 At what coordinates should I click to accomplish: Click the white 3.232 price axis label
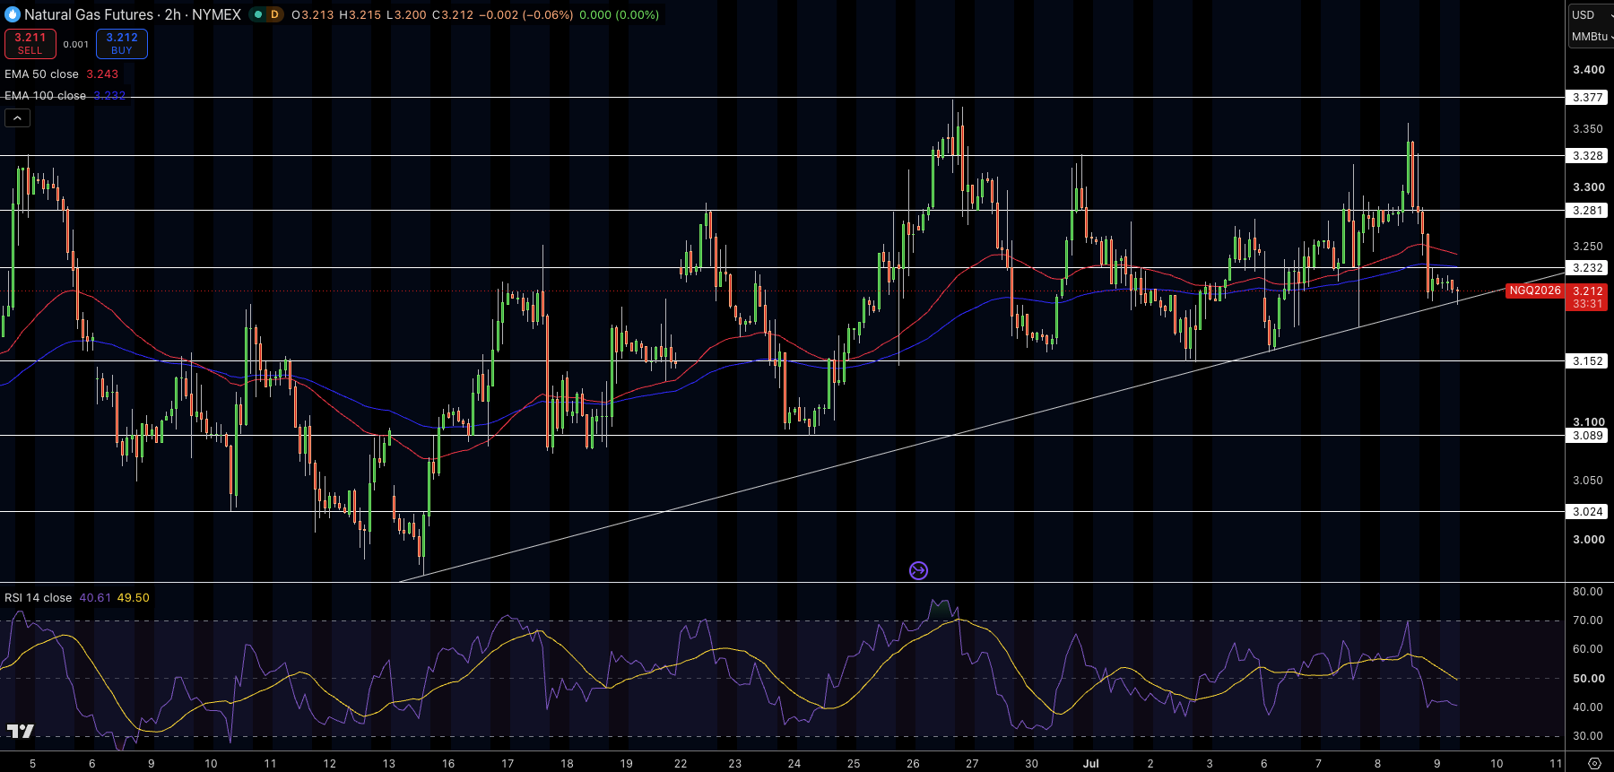click(1587, 267)
